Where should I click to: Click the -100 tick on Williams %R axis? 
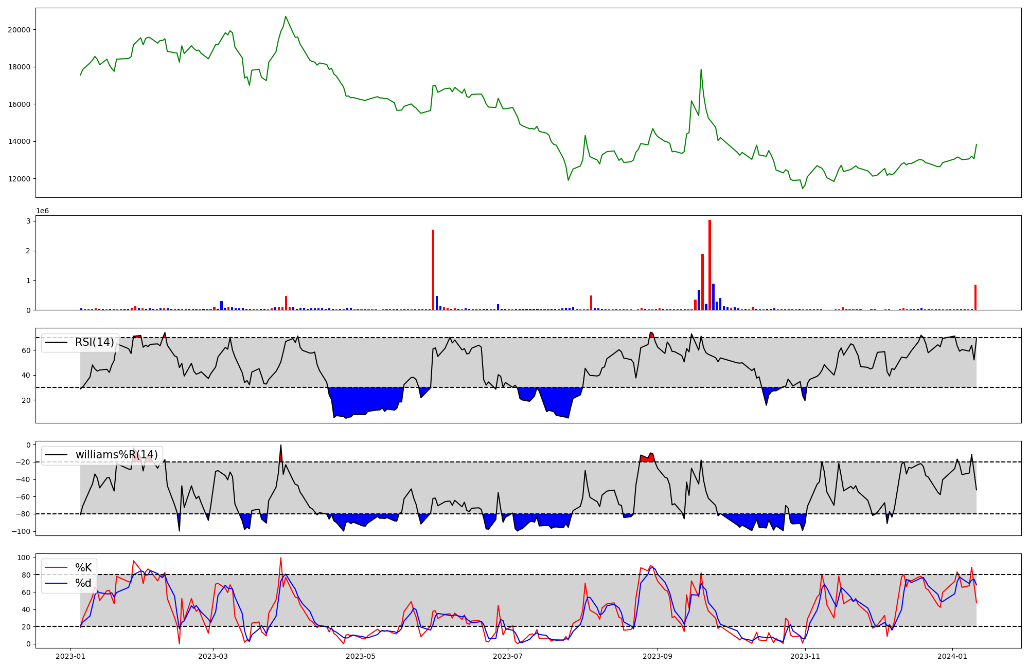22,531
